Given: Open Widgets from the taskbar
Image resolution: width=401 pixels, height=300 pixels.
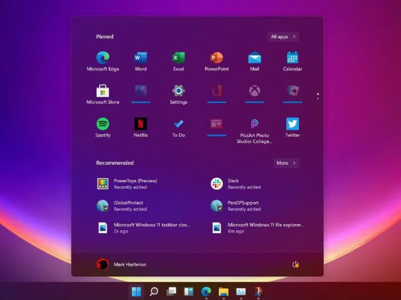Looking at the screenshot, I should pyautogui.click(x=188, y=291).
